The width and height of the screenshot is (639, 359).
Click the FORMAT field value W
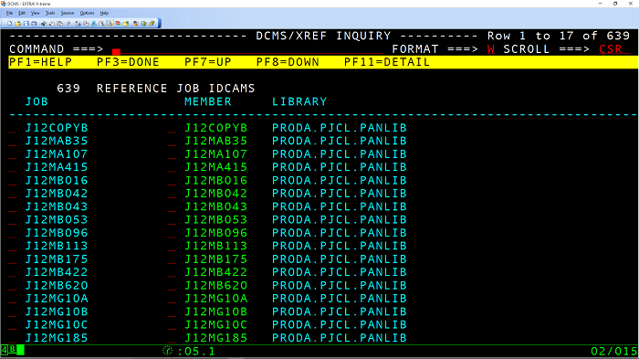tap(491, 49)
